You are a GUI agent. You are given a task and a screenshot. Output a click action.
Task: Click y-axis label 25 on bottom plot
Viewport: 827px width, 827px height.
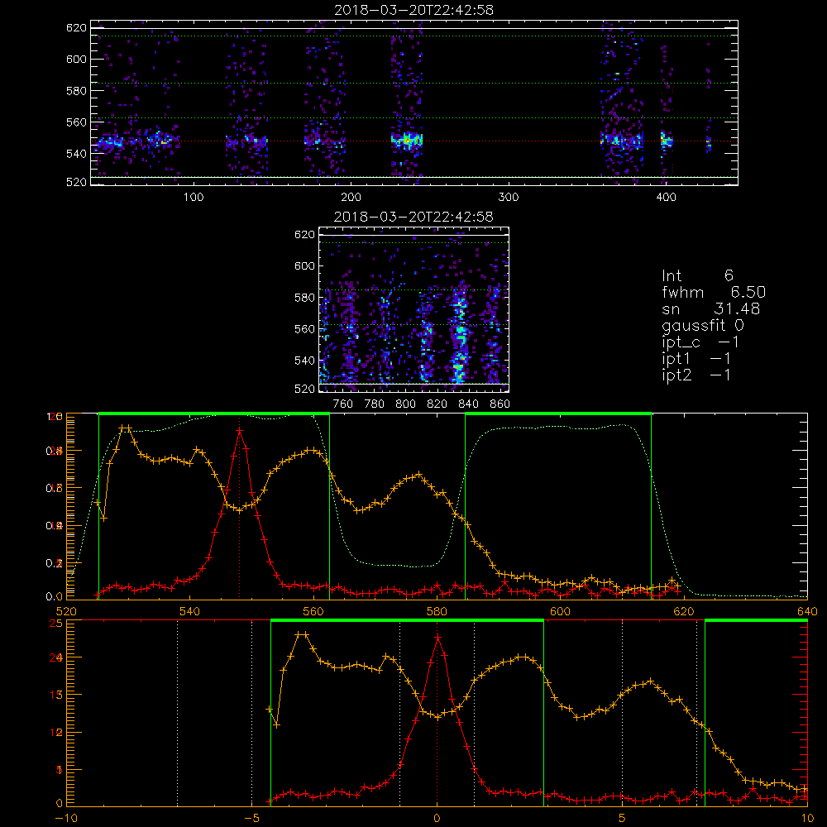pos(56,624)
